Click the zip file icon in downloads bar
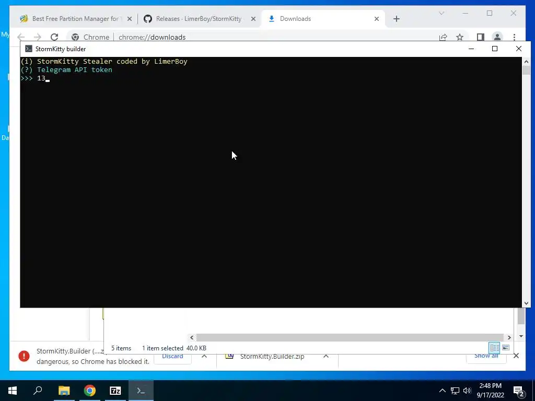This screenshot has width=535, height=401. [230, 356]
